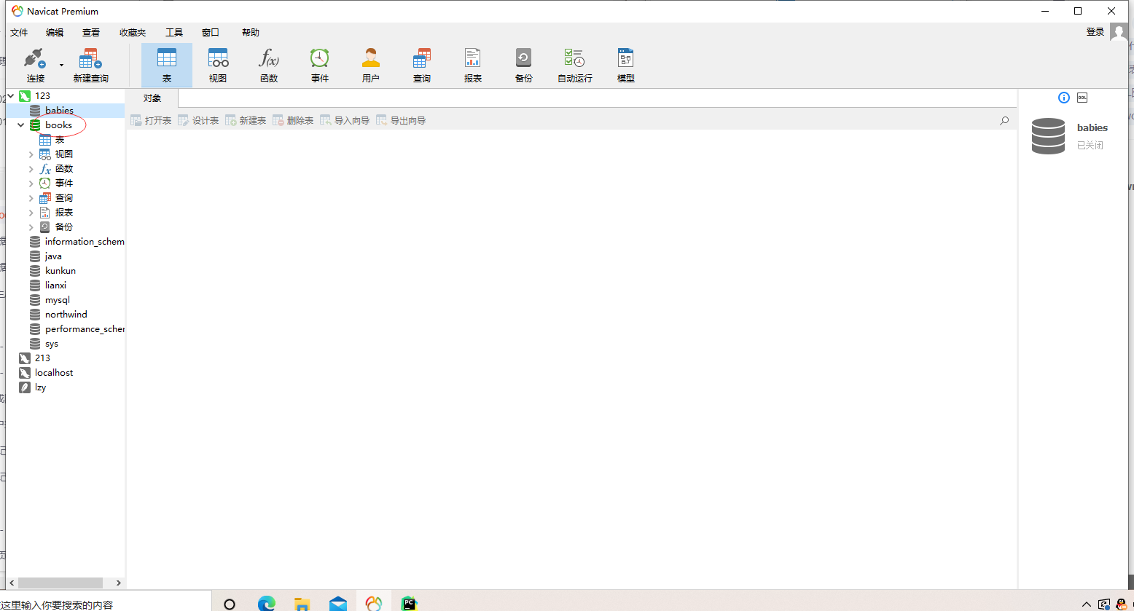Open the 报表 reports toolbar button
The image size is (1134, 611).
[473, 66]
